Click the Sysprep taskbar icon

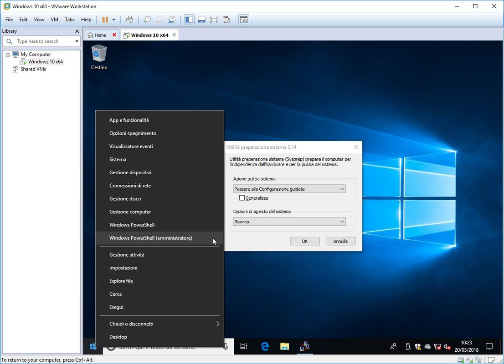coord(304,347)
